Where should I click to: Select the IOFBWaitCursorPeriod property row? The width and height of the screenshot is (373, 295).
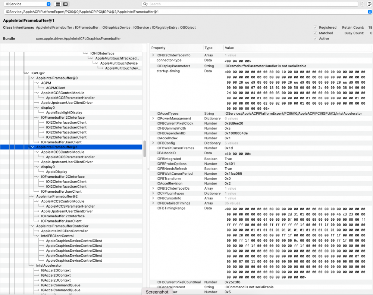pyautogui.click(x=261, y=174)
